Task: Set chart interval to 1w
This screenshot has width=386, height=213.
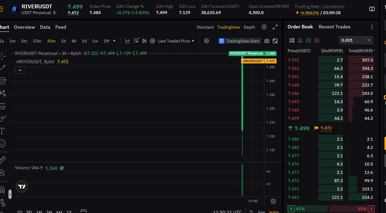Action: (x=95, y=41)
